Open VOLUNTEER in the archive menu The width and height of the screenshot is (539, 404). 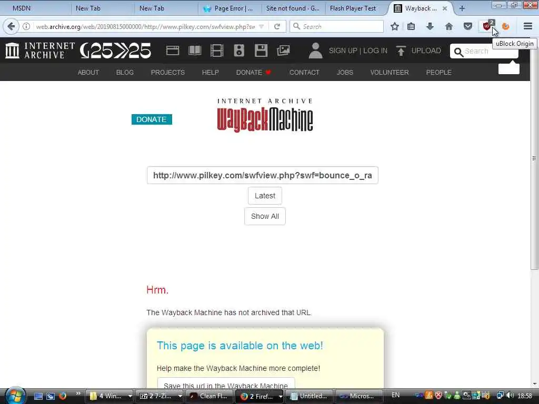point(390,73)
